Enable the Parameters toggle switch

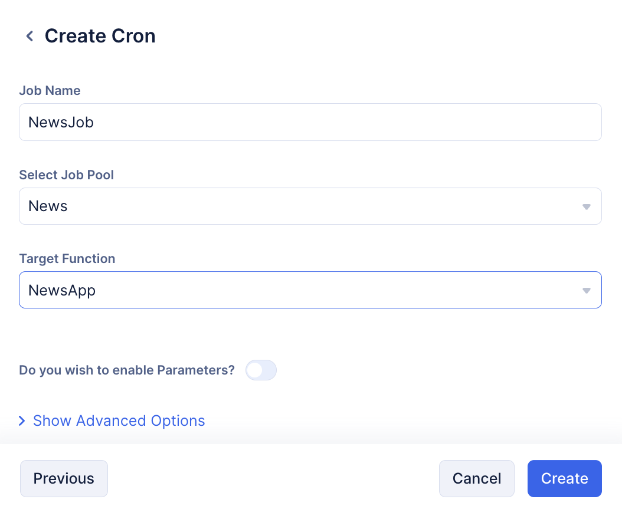[x=261, y=370]
